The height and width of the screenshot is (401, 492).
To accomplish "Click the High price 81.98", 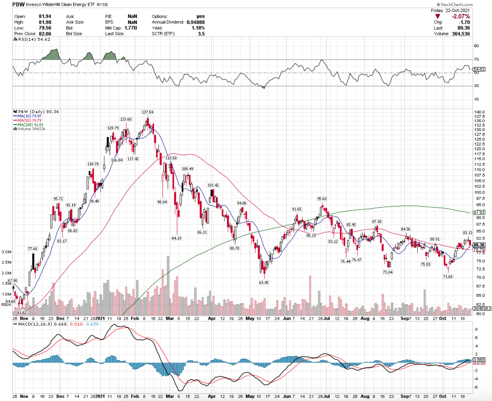I will pos(45,22).
